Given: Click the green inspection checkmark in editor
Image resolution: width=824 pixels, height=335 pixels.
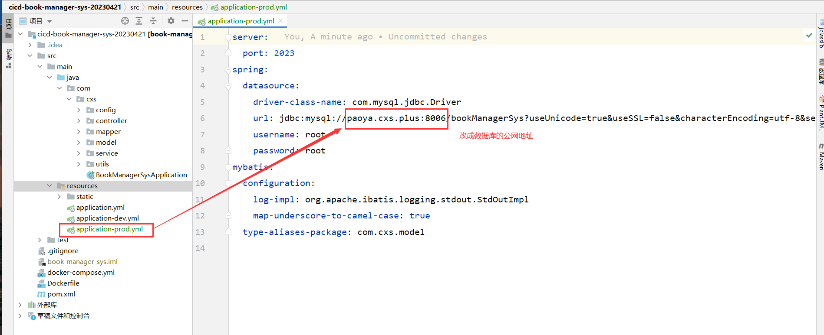Looking at the screenshot, I should pyautogui.click(x=809, y=35).
